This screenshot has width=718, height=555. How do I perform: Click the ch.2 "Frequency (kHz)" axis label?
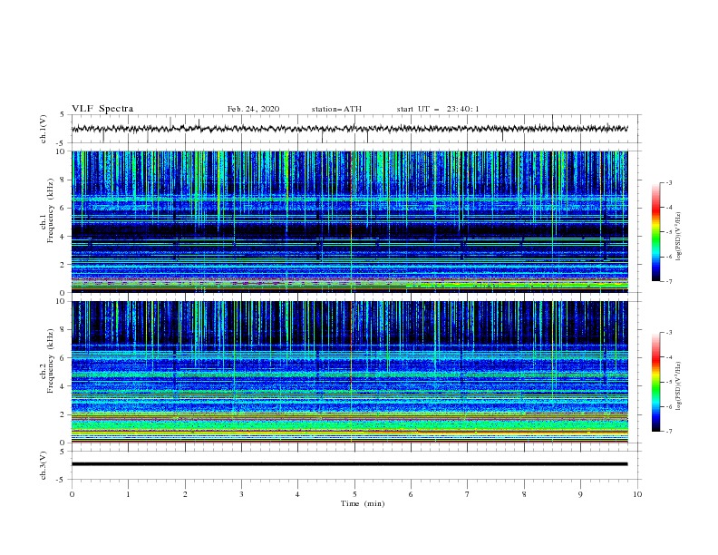point(50,361)
